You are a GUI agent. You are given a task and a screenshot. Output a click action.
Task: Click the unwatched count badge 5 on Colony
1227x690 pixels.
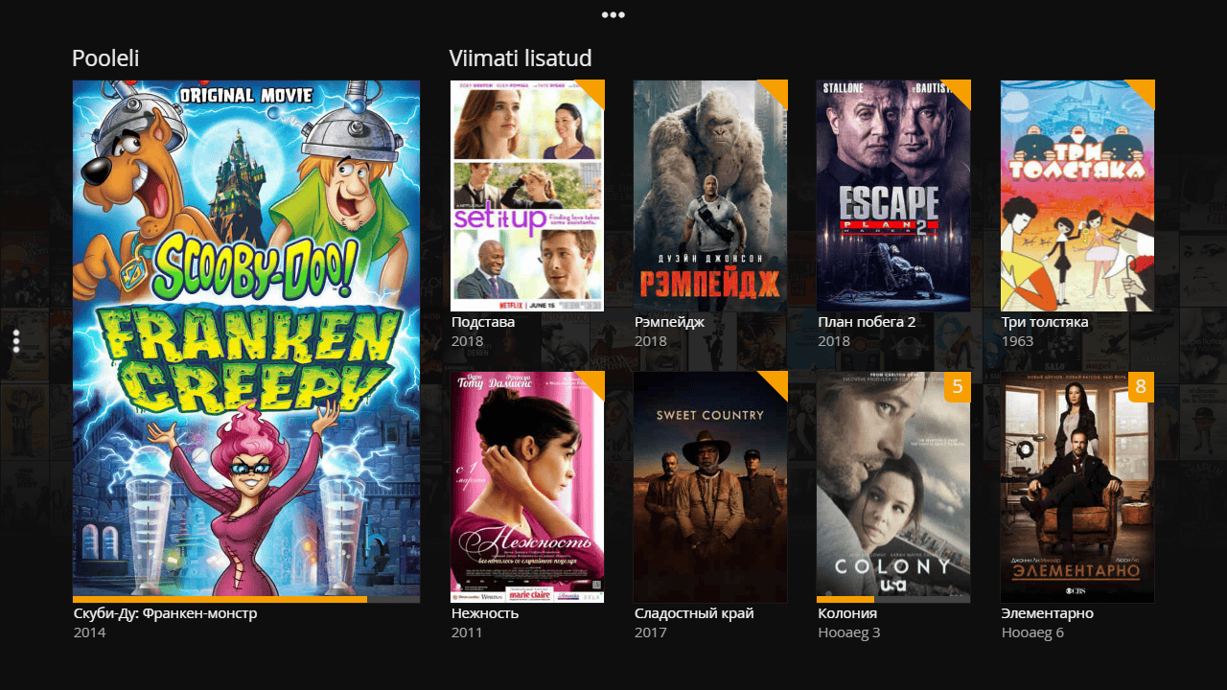point(957,387)
